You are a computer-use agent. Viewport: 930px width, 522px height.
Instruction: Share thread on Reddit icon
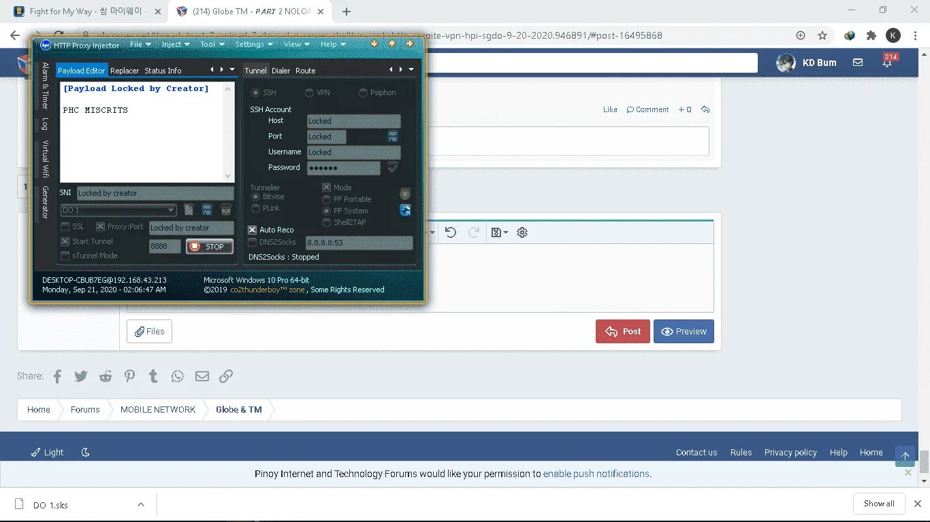point(106,376)
